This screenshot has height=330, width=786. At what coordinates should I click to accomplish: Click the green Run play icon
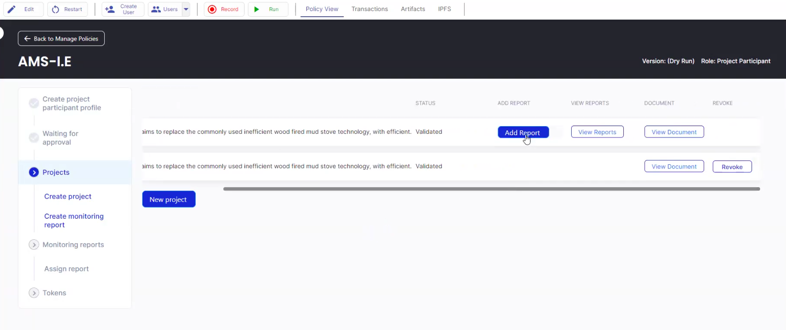point(257,9)
